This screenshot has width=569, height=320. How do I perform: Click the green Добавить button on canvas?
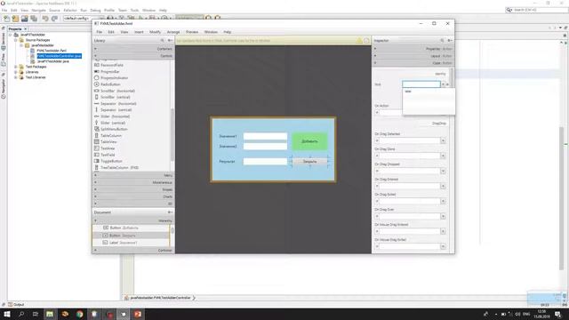[x=309, y=141]
